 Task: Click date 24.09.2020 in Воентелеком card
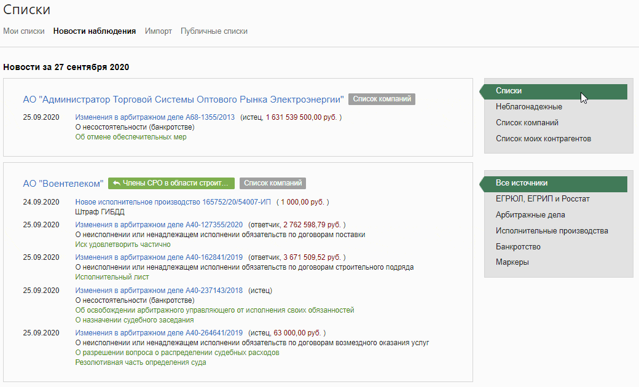41,202
